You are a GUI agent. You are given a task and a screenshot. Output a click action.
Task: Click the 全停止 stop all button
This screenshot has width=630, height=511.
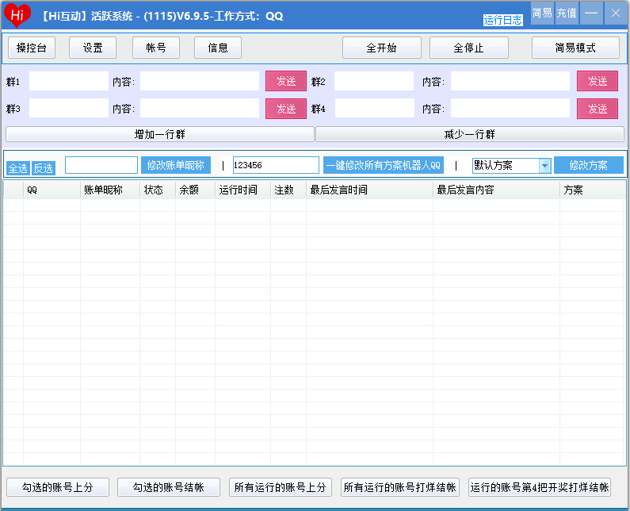pos(469,48)
